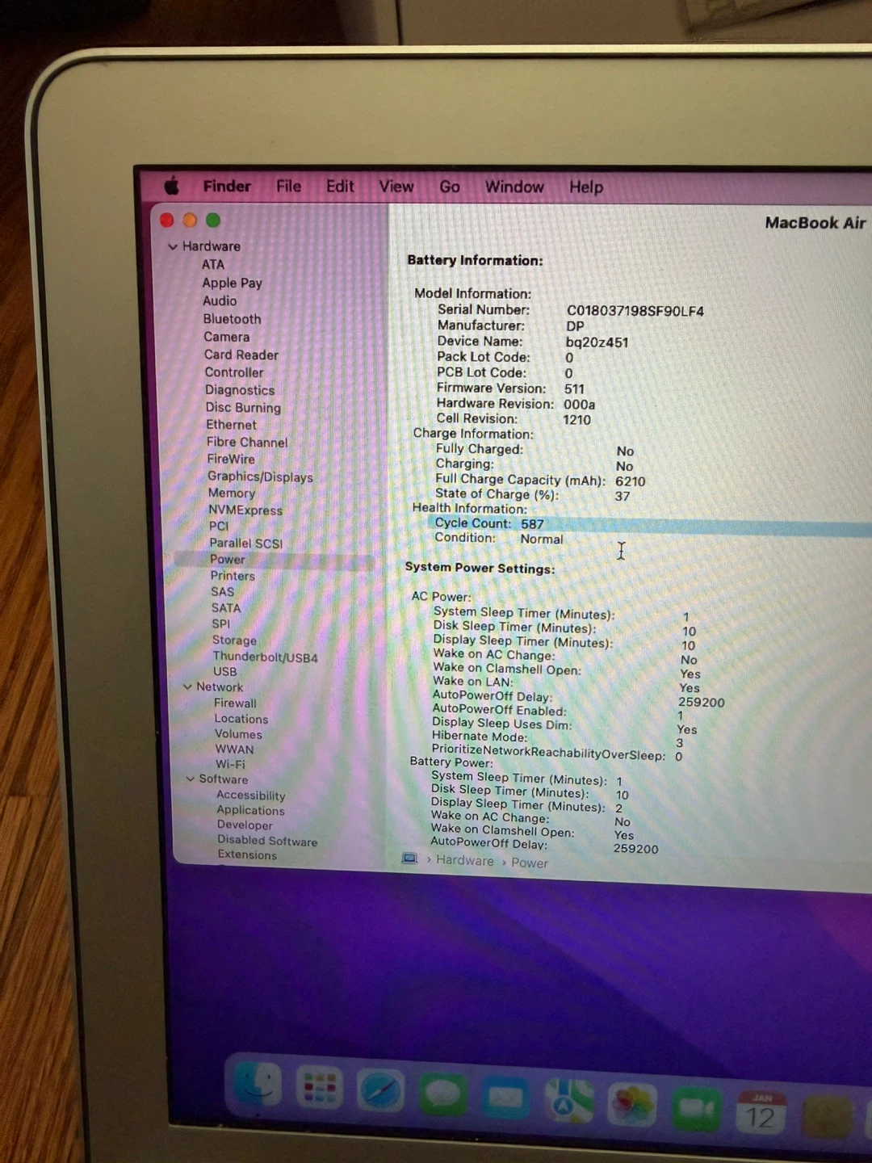This screenshot has height=1163, width=872.
Task: Select Diagnostics in the sidebar
Action: coord(240,390)
